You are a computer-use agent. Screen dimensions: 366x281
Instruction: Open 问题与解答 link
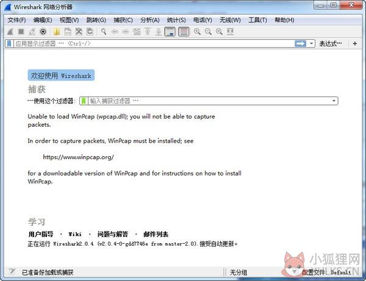pyautogui.click(x=113, y=234)
